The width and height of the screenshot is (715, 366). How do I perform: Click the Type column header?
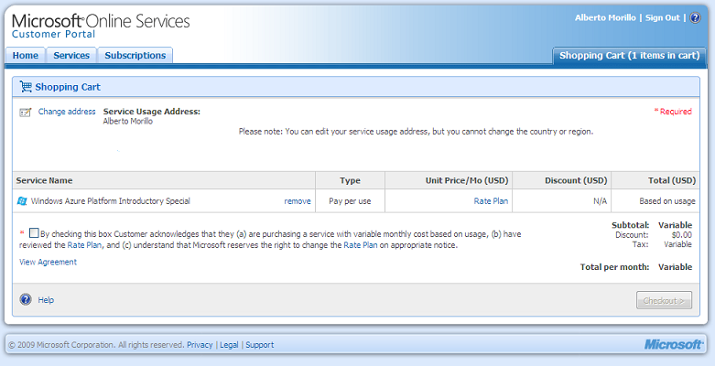(x=350, y=180)
